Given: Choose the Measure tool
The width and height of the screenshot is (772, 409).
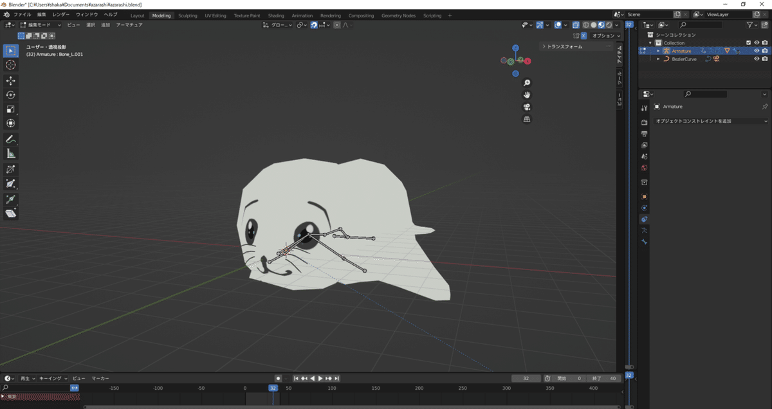Looking at the screenshot, I should point(11,154).
